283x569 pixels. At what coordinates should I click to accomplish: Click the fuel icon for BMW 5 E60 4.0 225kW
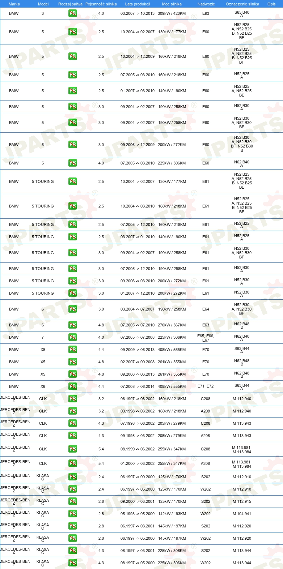click(73, 163)
